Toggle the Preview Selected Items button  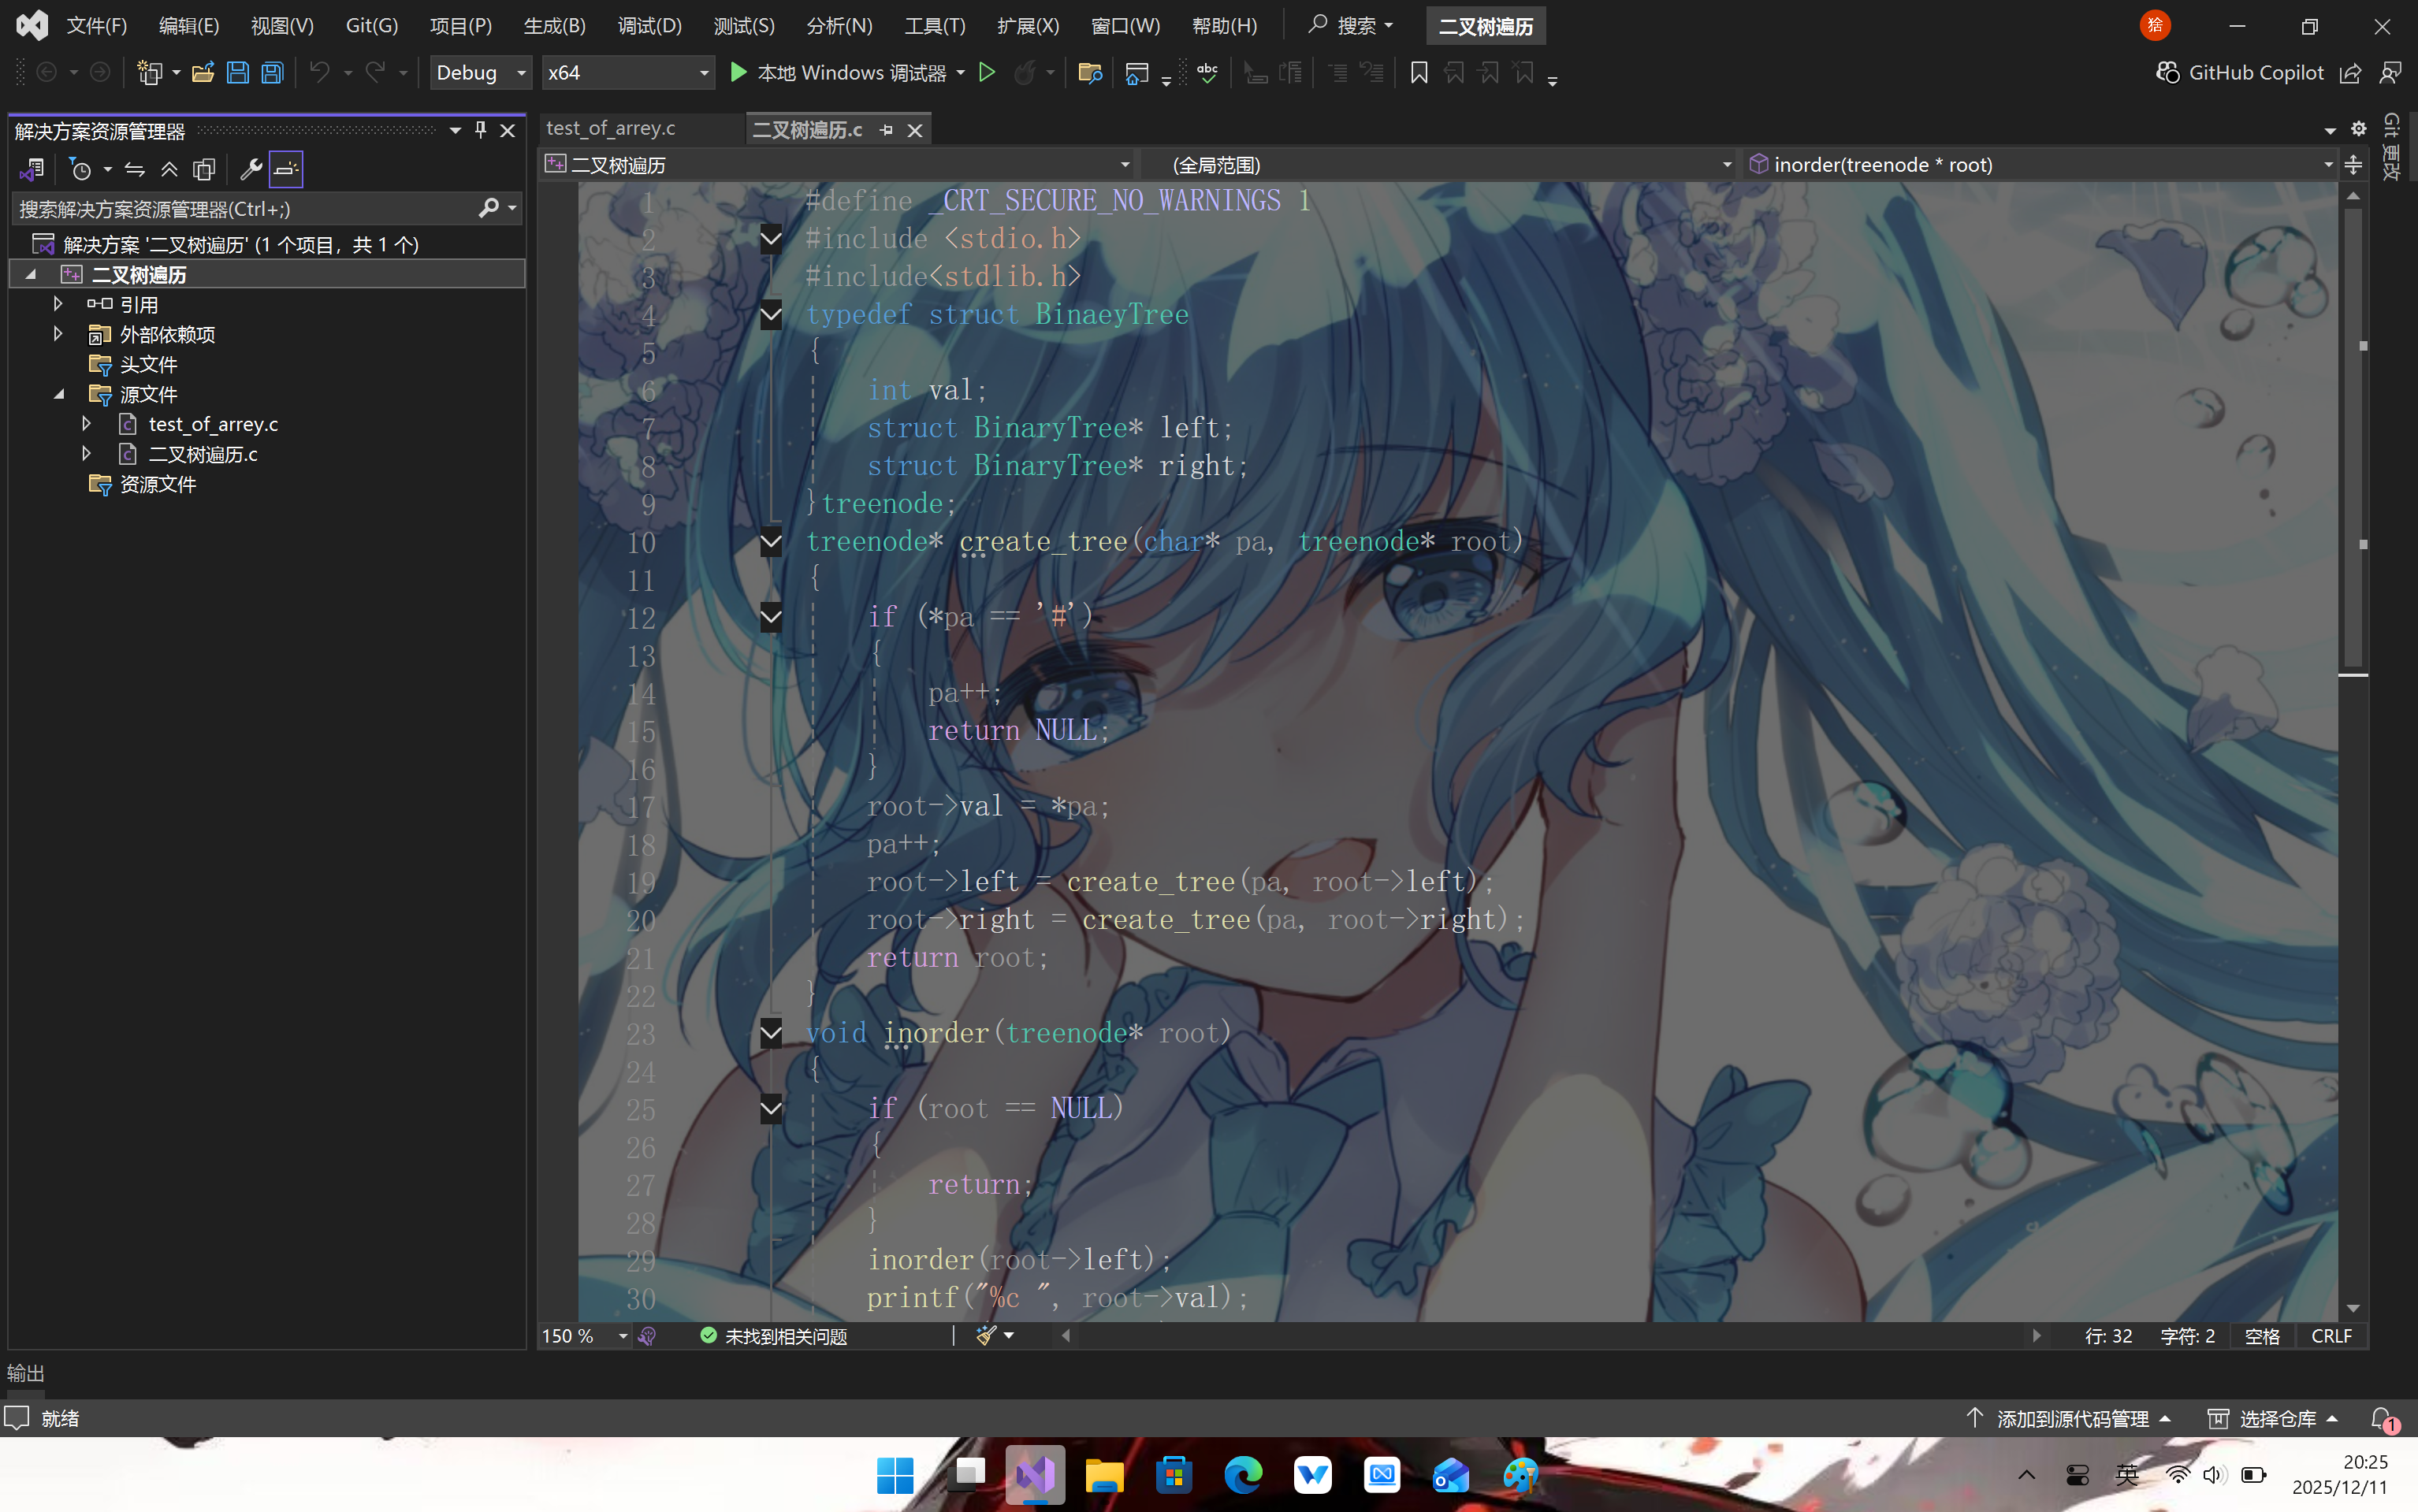(286, 170)
